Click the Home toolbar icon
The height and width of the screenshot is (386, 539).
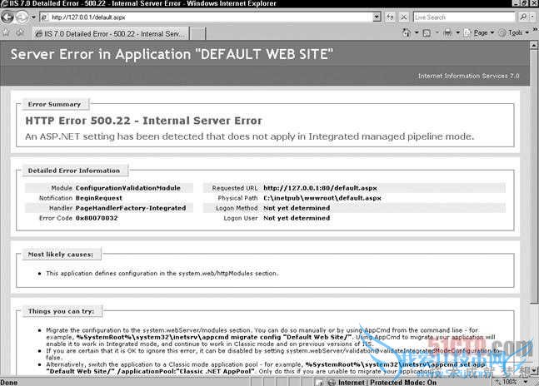[407, 32]
